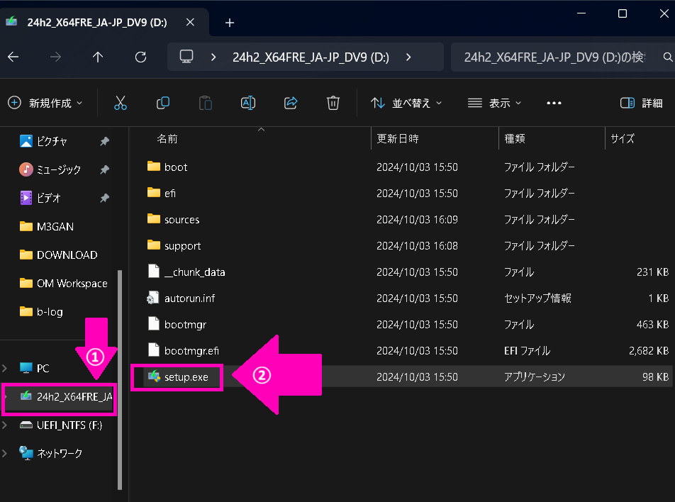The height and width of the screenshot is (502, 675).
Task: Click the セットアップ情報 type cell
Action: coord(537,298)
